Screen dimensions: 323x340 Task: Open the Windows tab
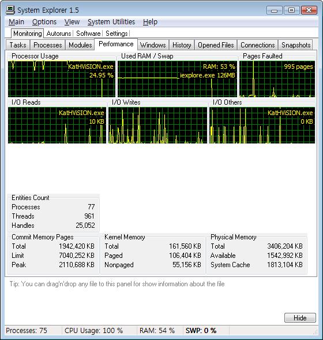153,45
